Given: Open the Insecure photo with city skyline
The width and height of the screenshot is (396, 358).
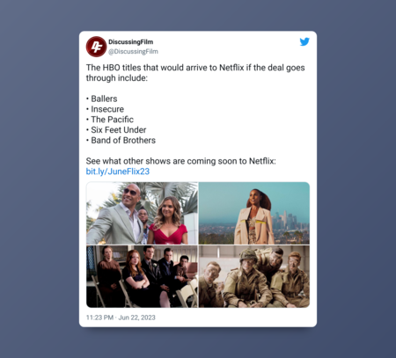Looking at the screenshot, I should click(254, 213).
